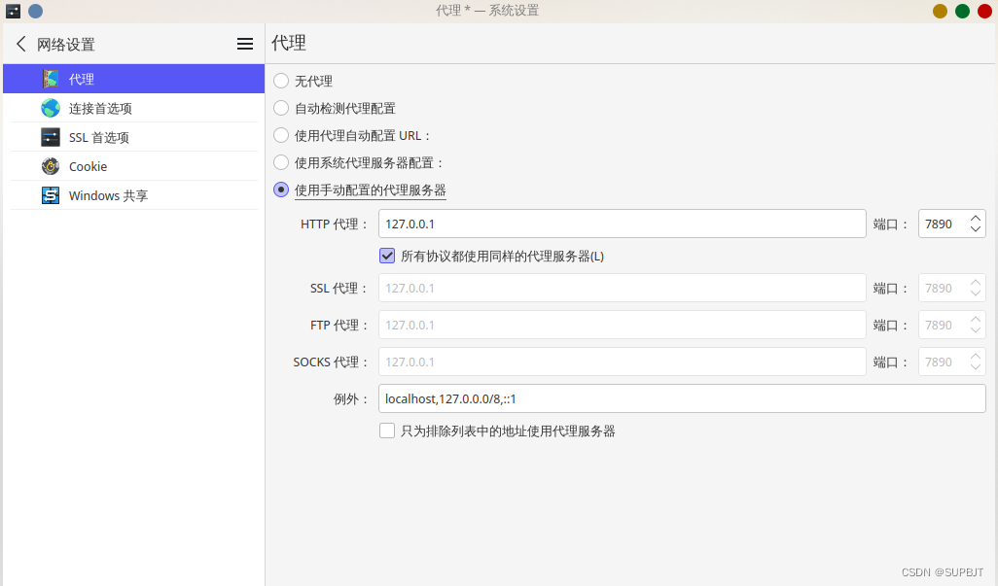Click the Windows sharing icon

pos(51,195)
